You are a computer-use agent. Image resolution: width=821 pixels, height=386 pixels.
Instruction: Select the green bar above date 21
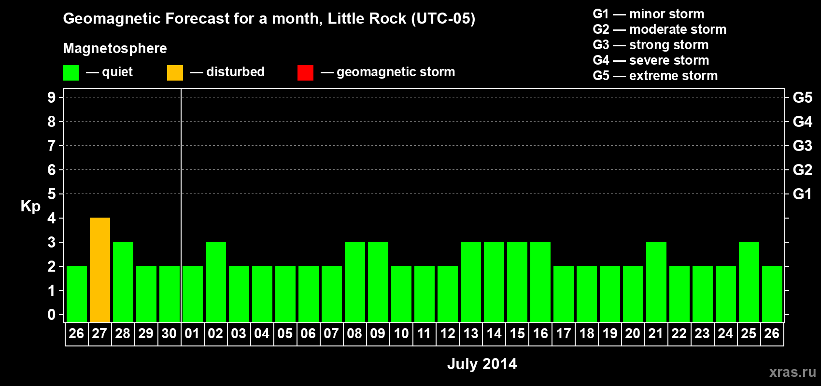click(x=656, y=282)
